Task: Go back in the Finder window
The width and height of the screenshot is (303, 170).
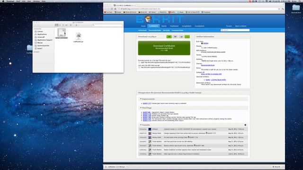Action: 36,25
